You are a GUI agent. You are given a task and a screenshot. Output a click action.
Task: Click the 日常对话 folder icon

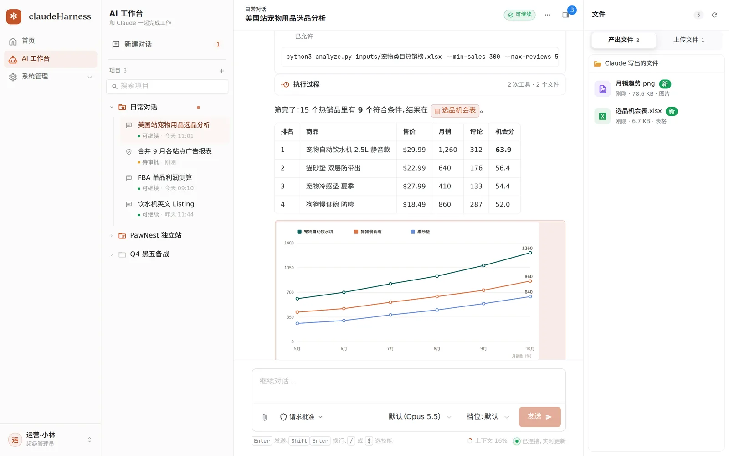click(122, 107)
